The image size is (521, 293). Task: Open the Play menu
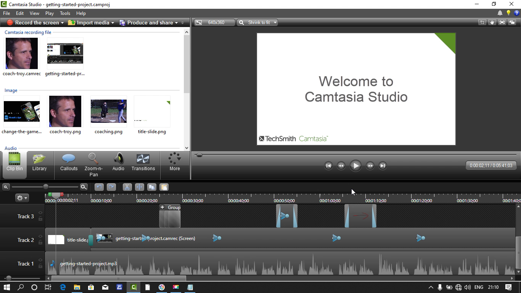[49, 13]
